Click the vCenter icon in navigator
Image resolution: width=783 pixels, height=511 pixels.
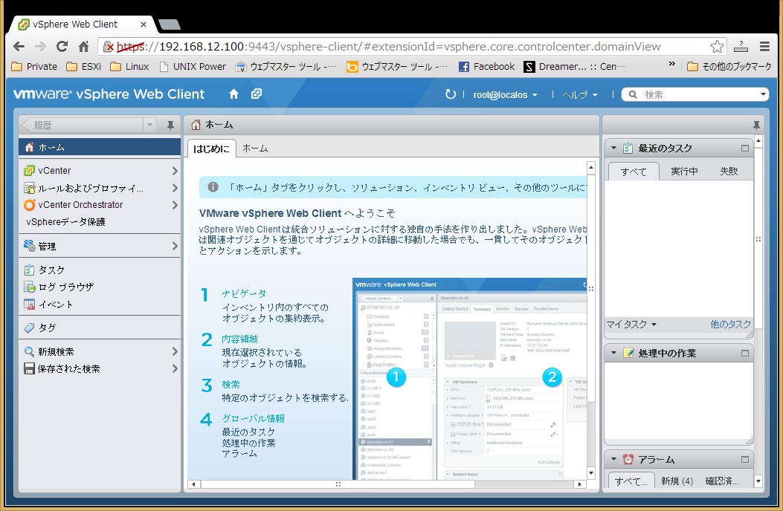pos(29,171)
